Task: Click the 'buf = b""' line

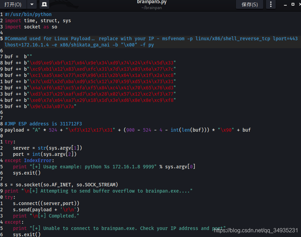Action: click(x=18, y=56)
